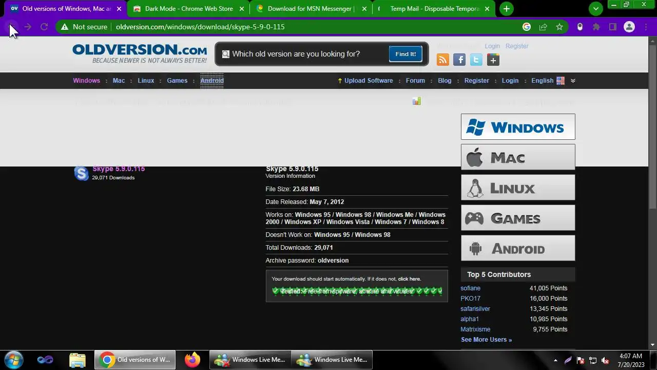Click the Find It! button
The width and height of the screenshot is (657, 370).
(x=405, y=54)
